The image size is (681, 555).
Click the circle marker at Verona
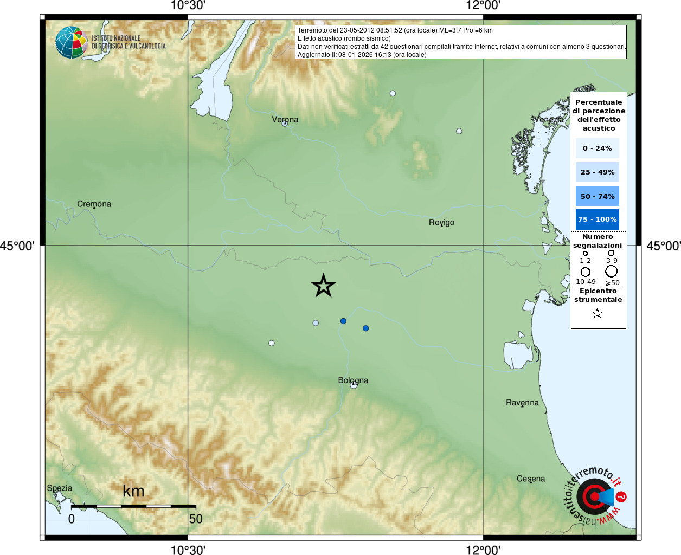(x=285, y=124)
